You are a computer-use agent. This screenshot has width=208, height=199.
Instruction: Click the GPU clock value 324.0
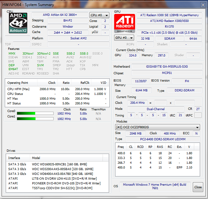pyautogui.click(x=133, y=55)
